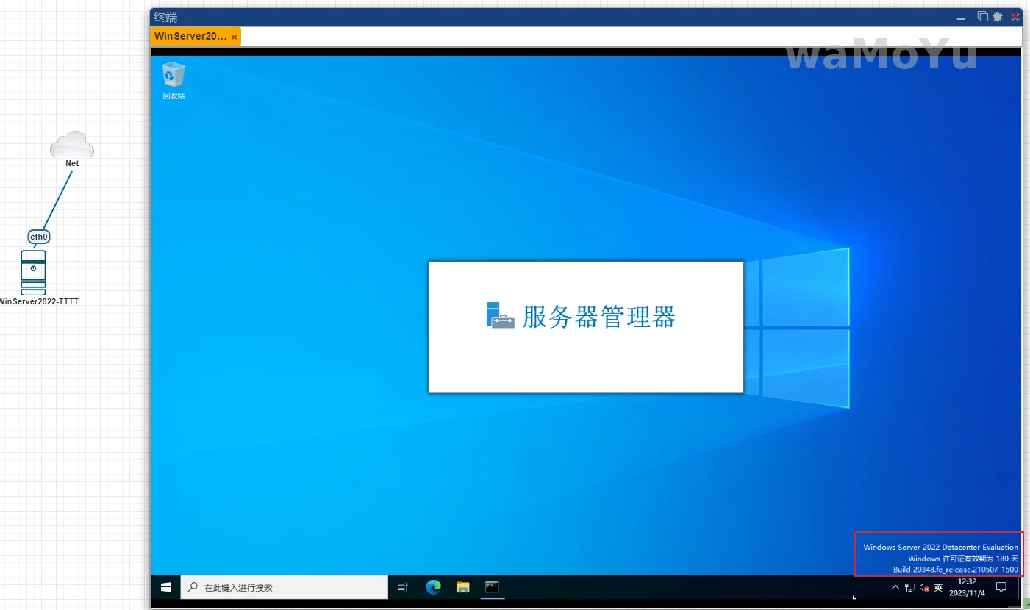Screen dimensions: 1030x610
Task: Click the pop-out terminal window button
Action: 982,17
